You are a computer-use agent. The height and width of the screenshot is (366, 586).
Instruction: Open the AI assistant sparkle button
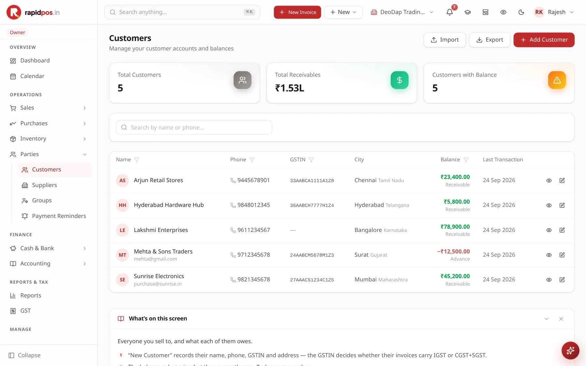point(570,350)
